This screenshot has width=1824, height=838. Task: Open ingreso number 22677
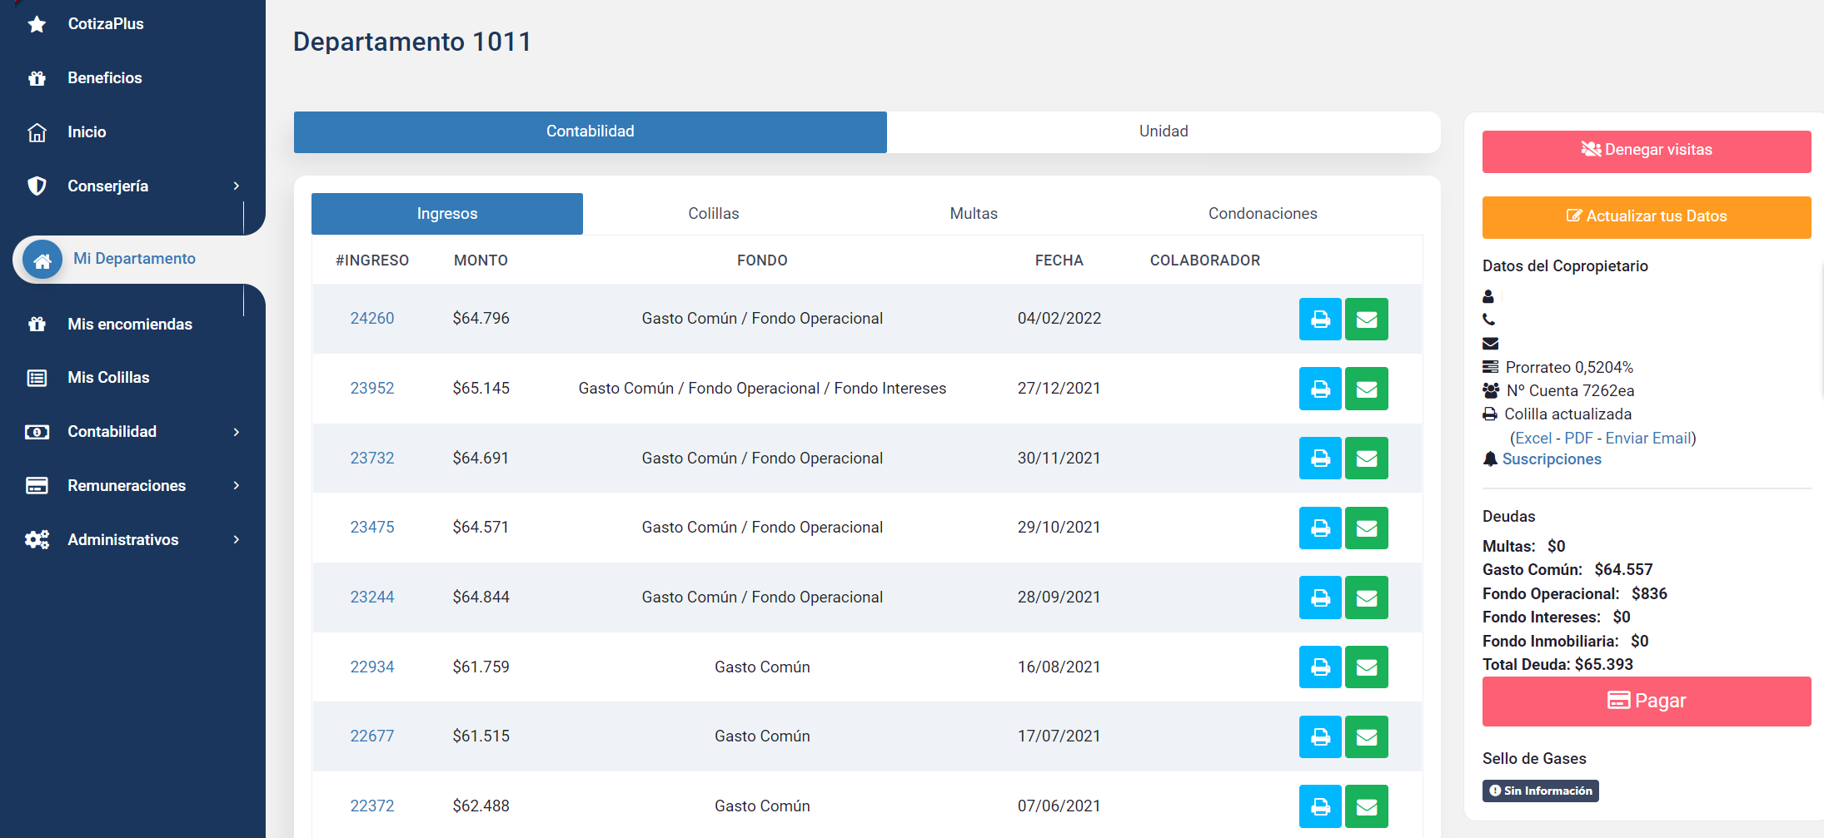372,736
